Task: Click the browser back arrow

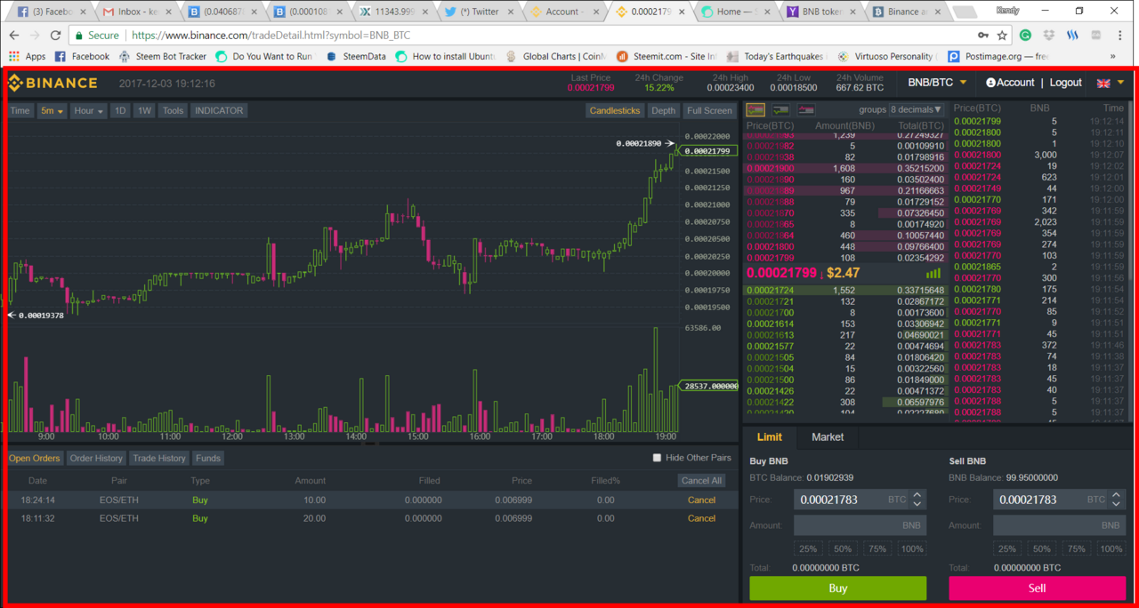Action: click(14, 36)
